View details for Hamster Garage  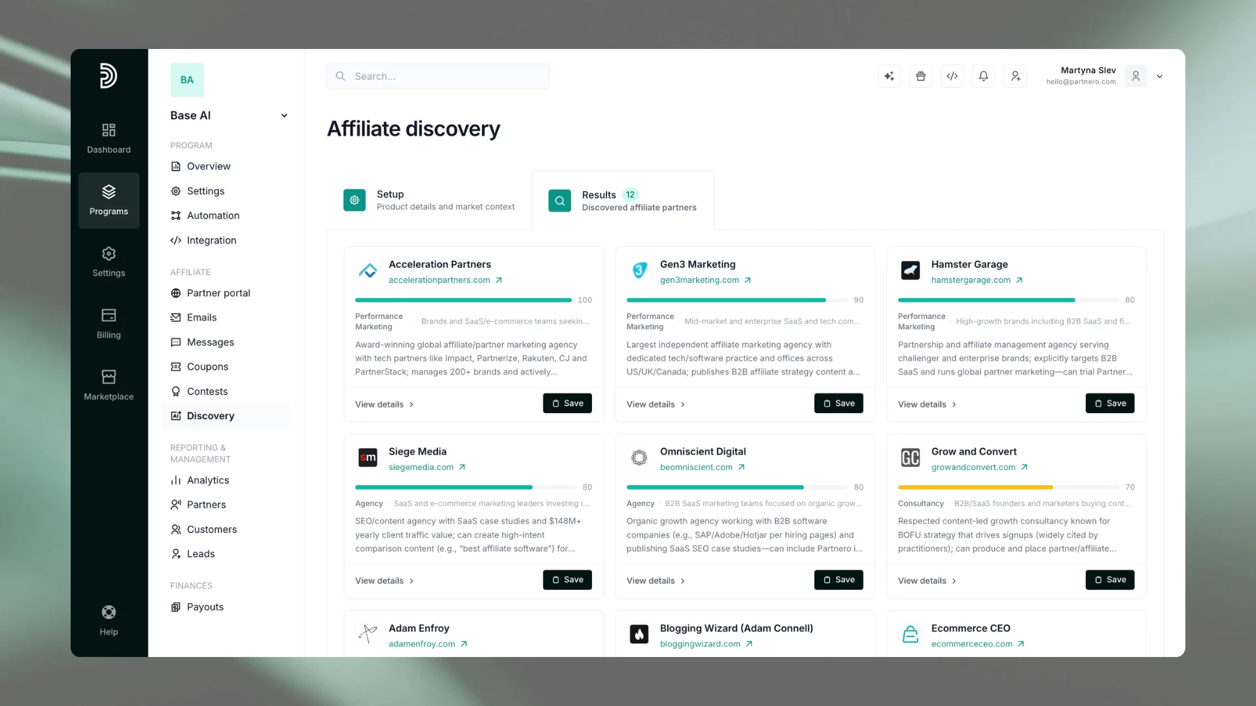(x=928, y=405)
